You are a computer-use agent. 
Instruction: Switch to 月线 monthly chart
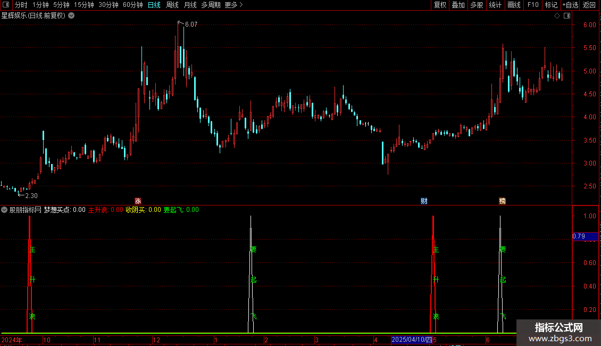click(x=190, y=5)
